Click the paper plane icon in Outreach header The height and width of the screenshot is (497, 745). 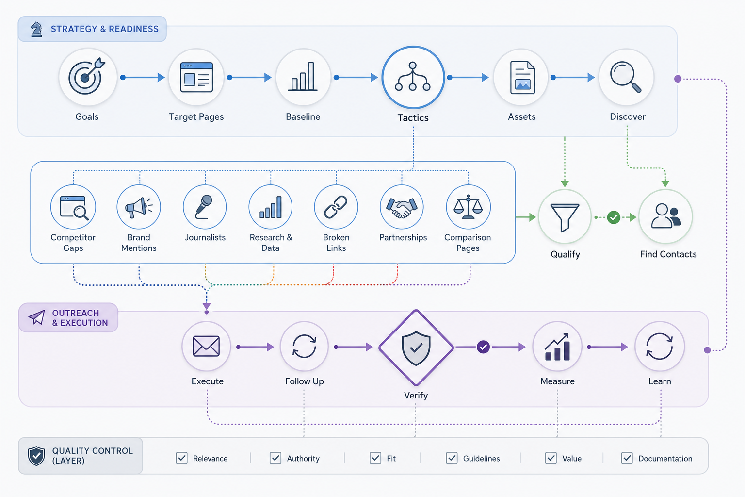click(x=36, y=317)
